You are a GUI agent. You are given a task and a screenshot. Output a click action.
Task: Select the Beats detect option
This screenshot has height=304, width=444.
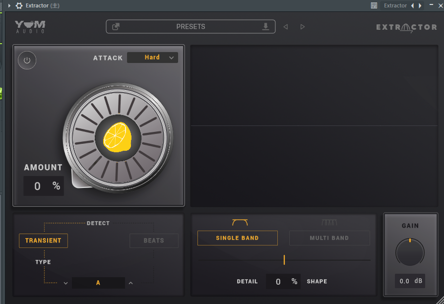tap(154, 241)
